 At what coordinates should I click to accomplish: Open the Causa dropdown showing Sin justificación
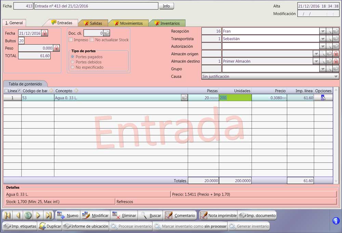[x=337, y=76]
